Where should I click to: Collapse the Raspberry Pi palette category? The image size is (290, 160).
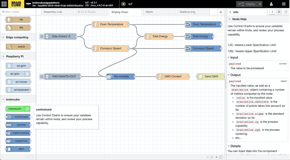3,56
